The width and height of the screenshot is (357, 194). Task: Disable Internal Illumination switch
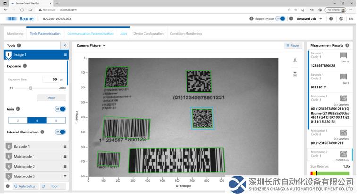[x=60, y=132]
